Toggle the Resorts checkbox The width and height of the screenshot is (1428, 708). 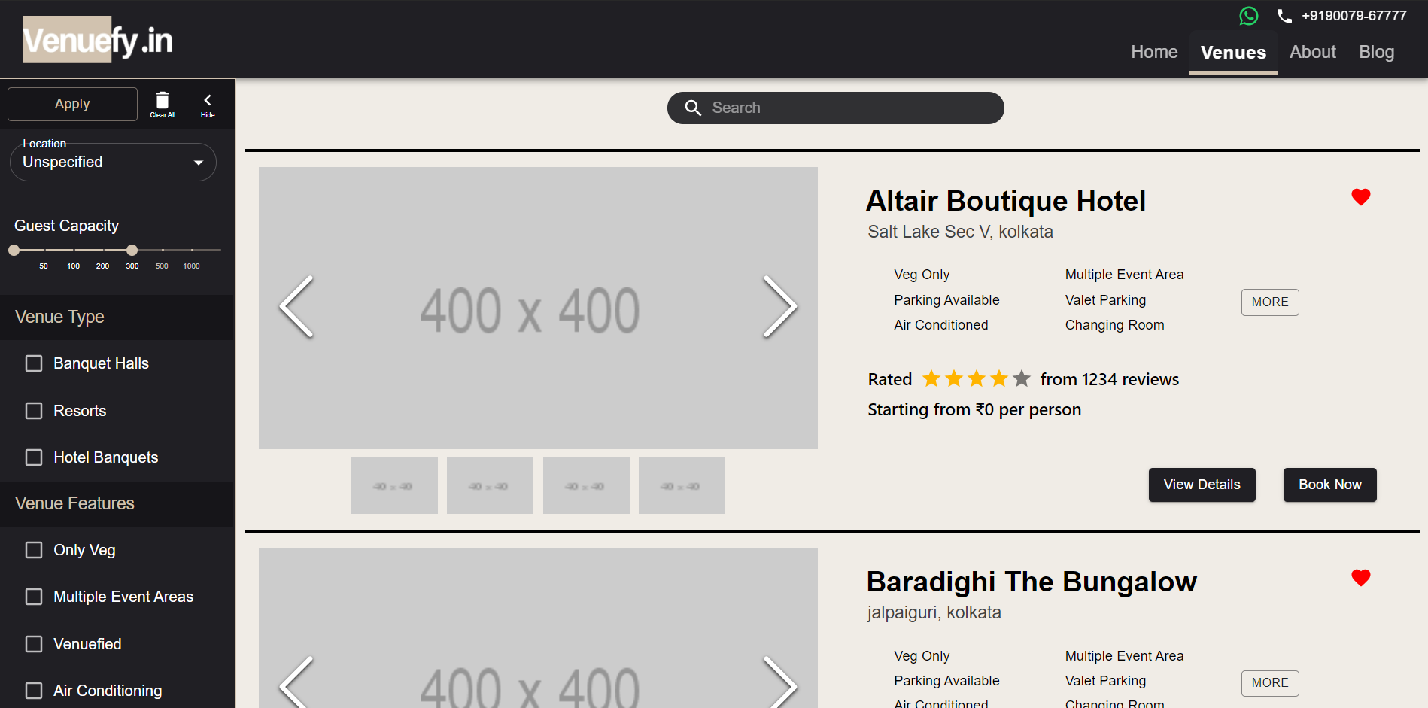[34, 411]
